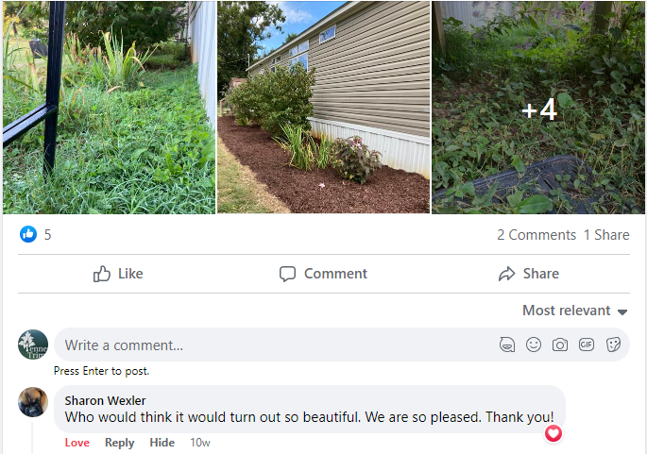The height and width of the screenshot is (454, 647).
Task: Open the +4 more photos thumbnail
Action: point(538,108)
